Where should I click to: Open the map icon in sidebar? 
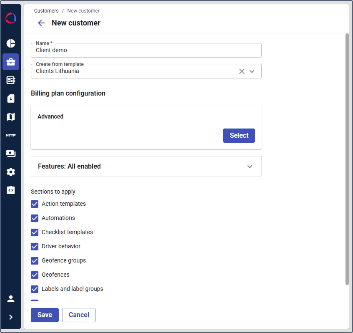point(11,117)
